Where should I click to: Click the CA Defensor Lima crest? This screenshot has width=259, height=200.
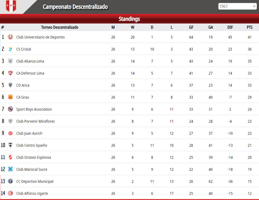[11, 73]
